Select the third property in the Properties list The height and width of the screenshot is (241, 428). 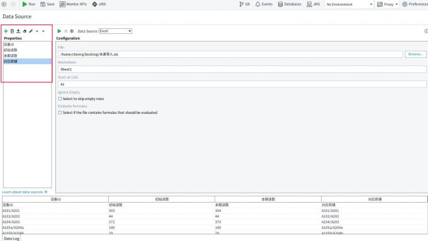click(27, 55)
